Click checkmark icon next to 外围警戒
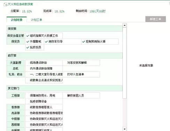Viewport: 170px width, 131px height. point(28,42)
